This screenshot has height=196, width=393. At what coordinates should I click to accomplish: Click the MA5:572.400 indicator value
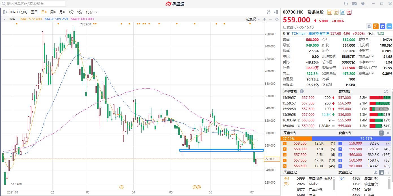pyautogui.click(x=31, y=19)
